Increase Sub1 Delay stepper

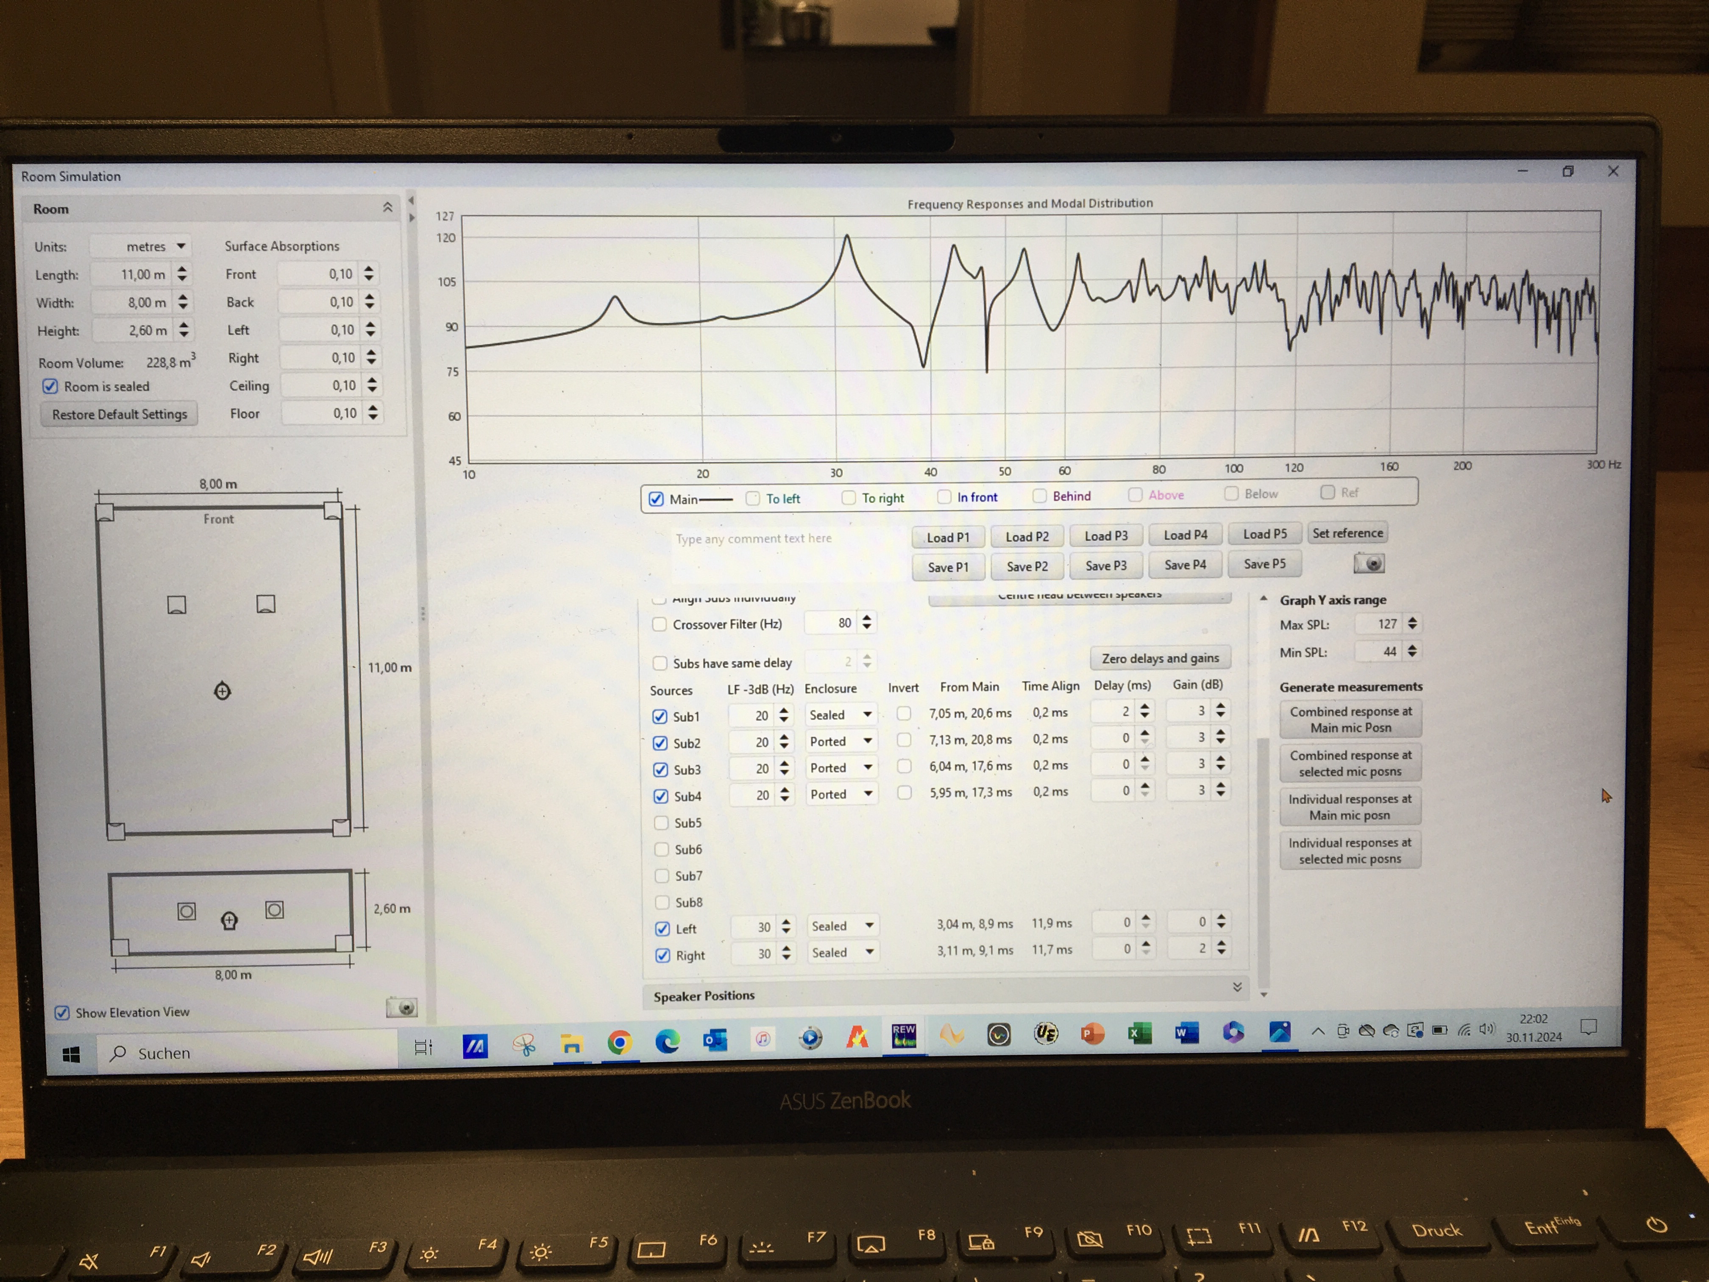tap(1144, 705)
